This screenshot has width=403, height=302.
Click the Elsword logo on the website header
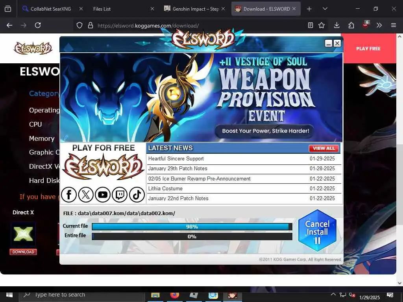pos(33,48)
